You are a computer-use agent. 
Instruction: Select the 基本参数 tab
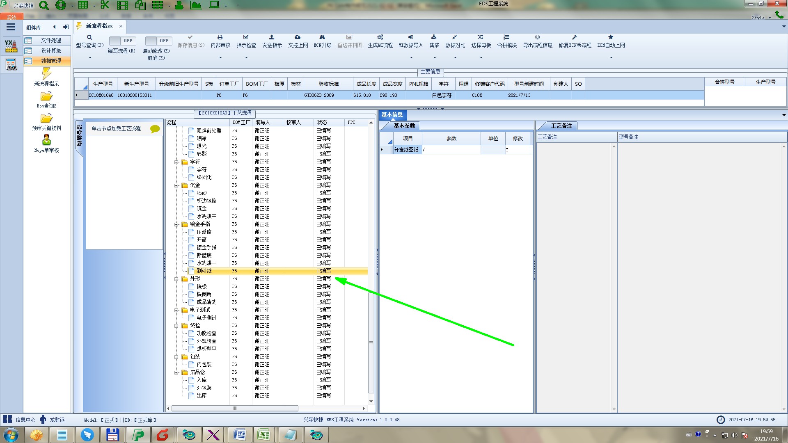404,126
